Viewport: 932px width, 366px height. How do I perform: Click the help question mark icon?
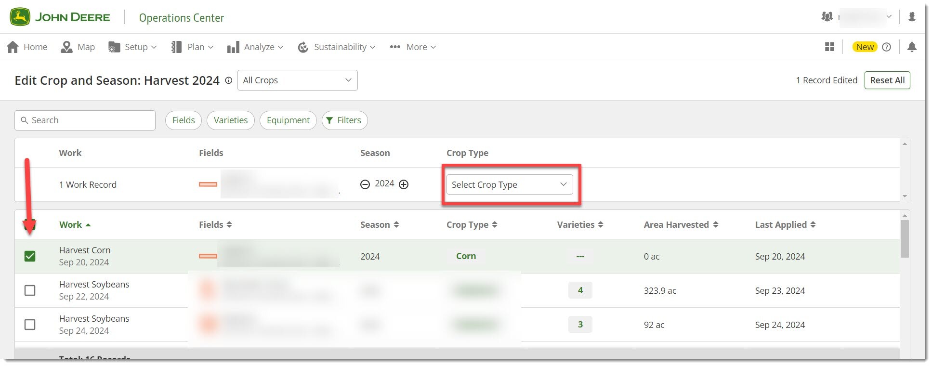(886, 47)
